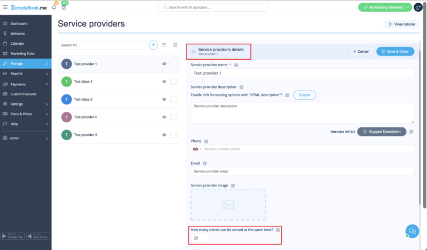Click Save & Close button

395,51
